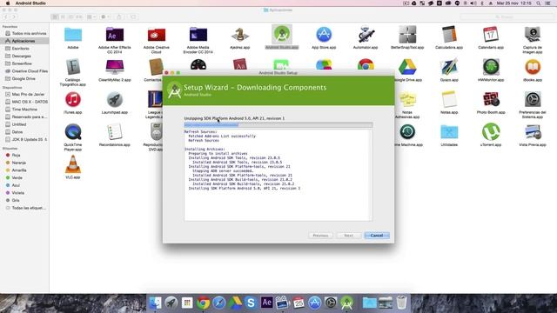Open Android Studio menu in menu bar
Screen dimensions: 557x313
pos(30,3)
